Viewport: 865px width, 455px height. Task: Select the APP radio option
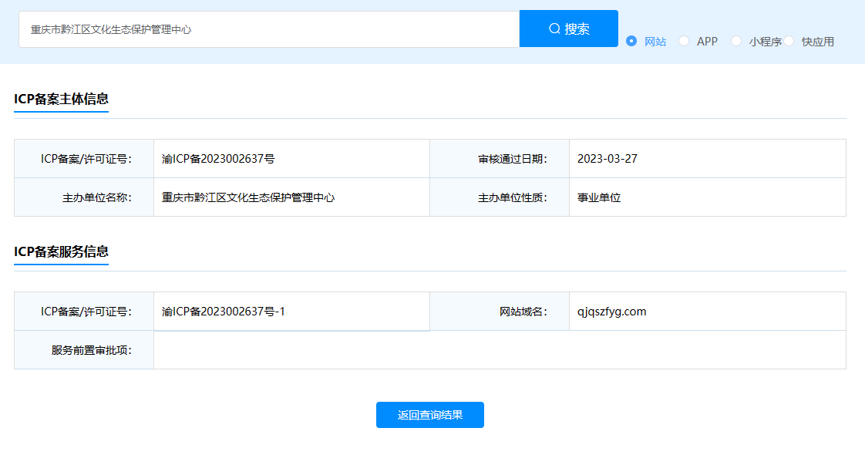pos(684,42)
